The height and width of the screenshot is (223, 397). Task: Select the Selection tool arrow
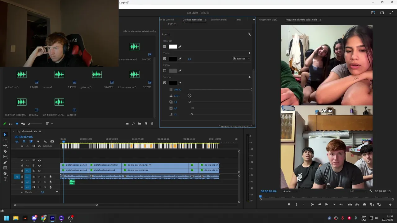click(5, 134)
